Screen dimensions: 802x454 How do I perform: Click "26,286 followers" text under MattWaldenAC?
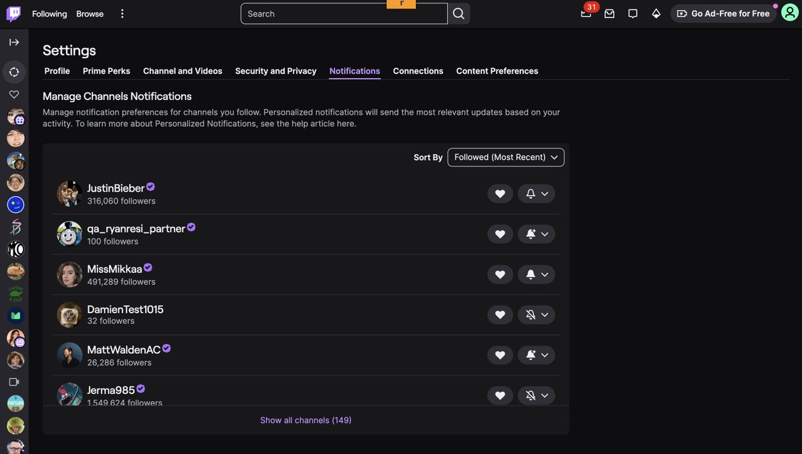119,363
